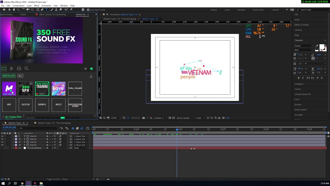The width and height of the screenshot is (330, 186).
Task: Open Motion Bro search magnifier
Action: pos(26,68)
